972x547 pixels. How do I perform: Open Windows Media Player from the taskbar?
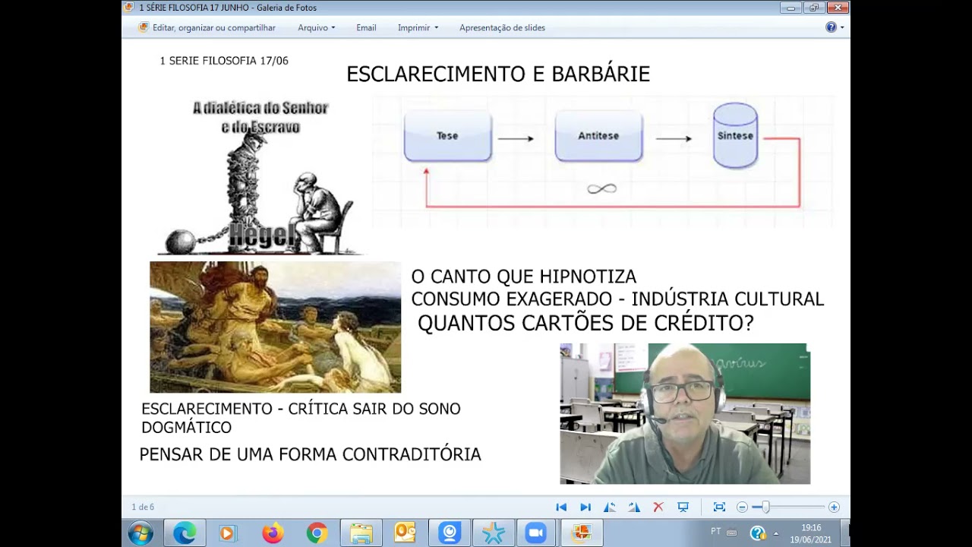click(x=228, y=533)
